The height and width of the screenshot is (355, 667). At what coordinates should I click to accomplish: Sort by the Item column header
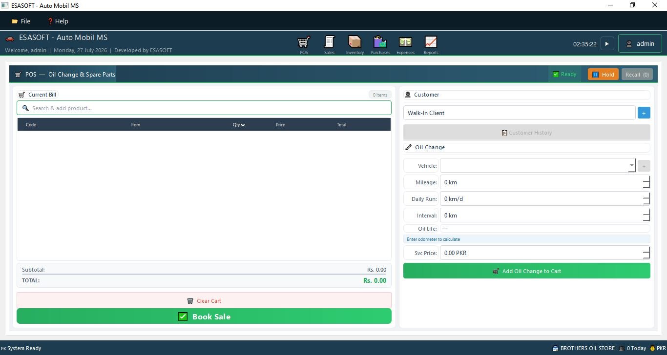(x=136, y=124)
